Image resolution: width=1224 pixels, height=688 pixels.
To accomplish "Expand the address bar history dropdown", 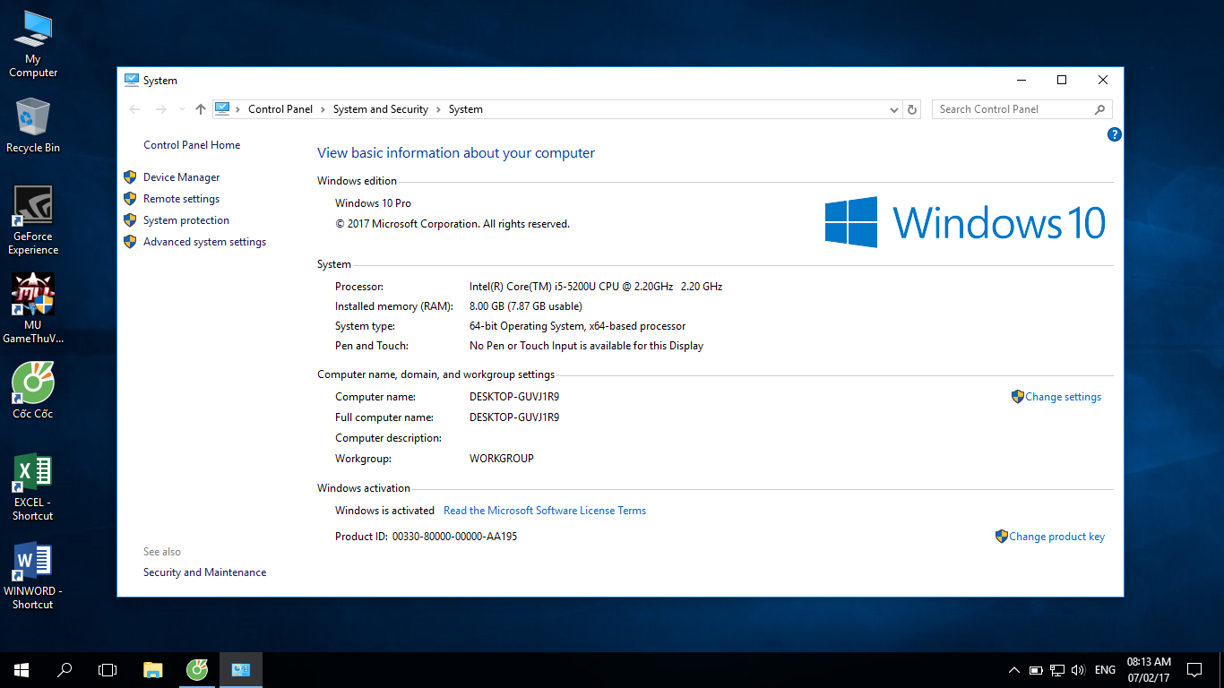I will point(893,109).
